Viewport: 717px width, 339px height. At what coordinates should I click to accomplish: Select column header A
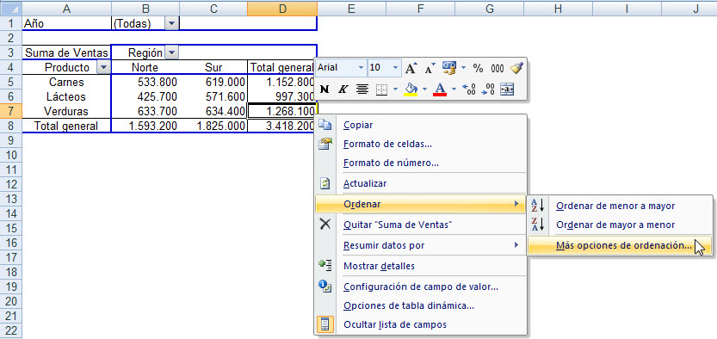coord(67,9)
